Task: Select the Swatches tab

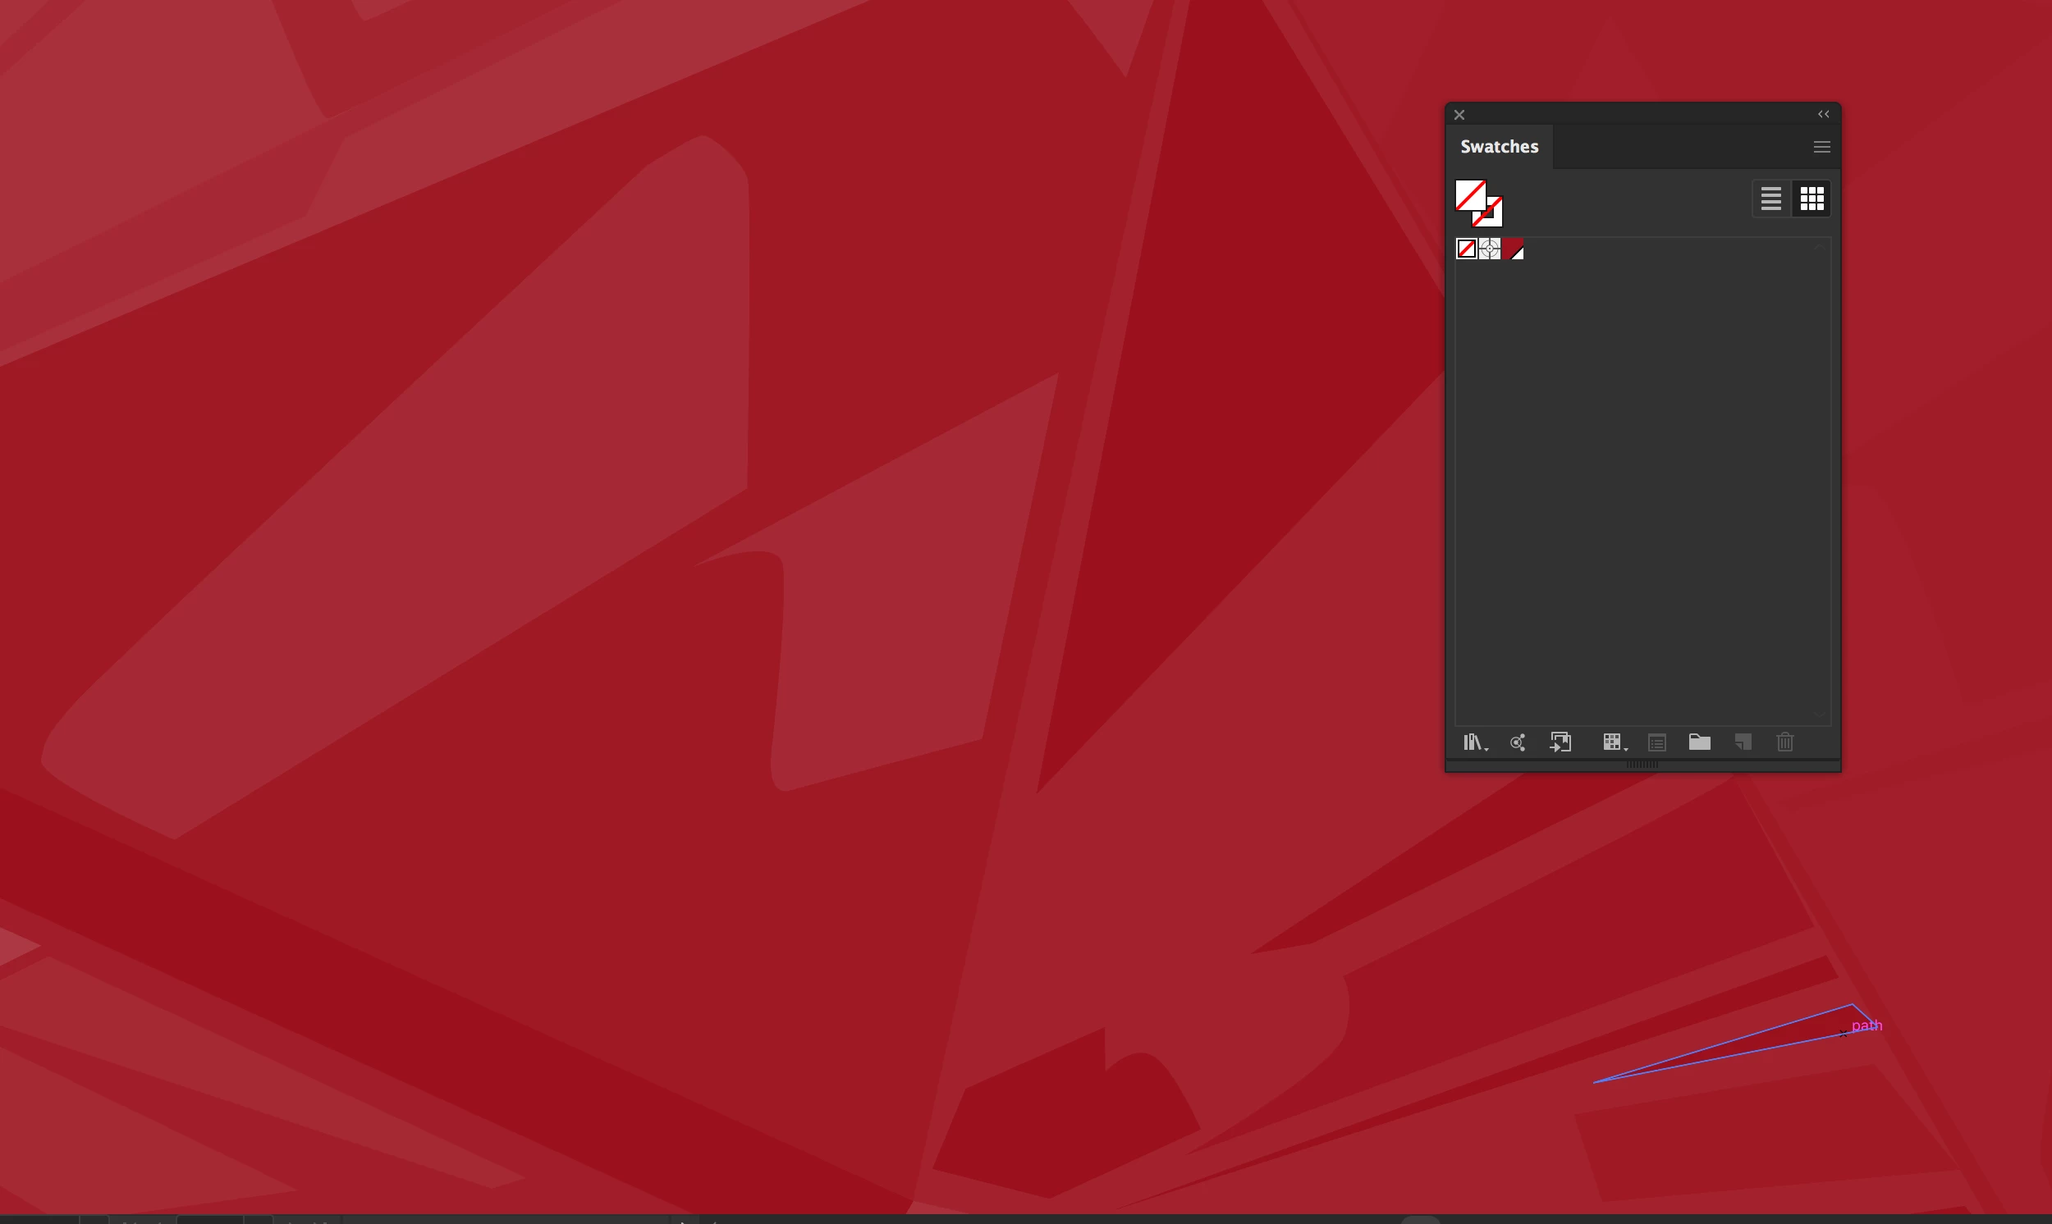Action: click(1499, 147)
